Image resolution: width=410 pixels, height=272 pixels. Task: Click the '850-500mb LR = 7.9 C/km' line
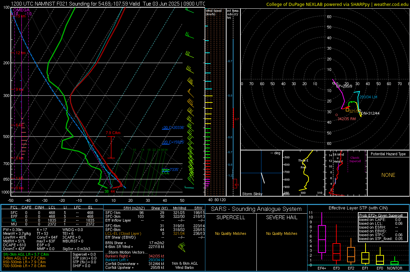pyautogui.click(x=24, y=262)
